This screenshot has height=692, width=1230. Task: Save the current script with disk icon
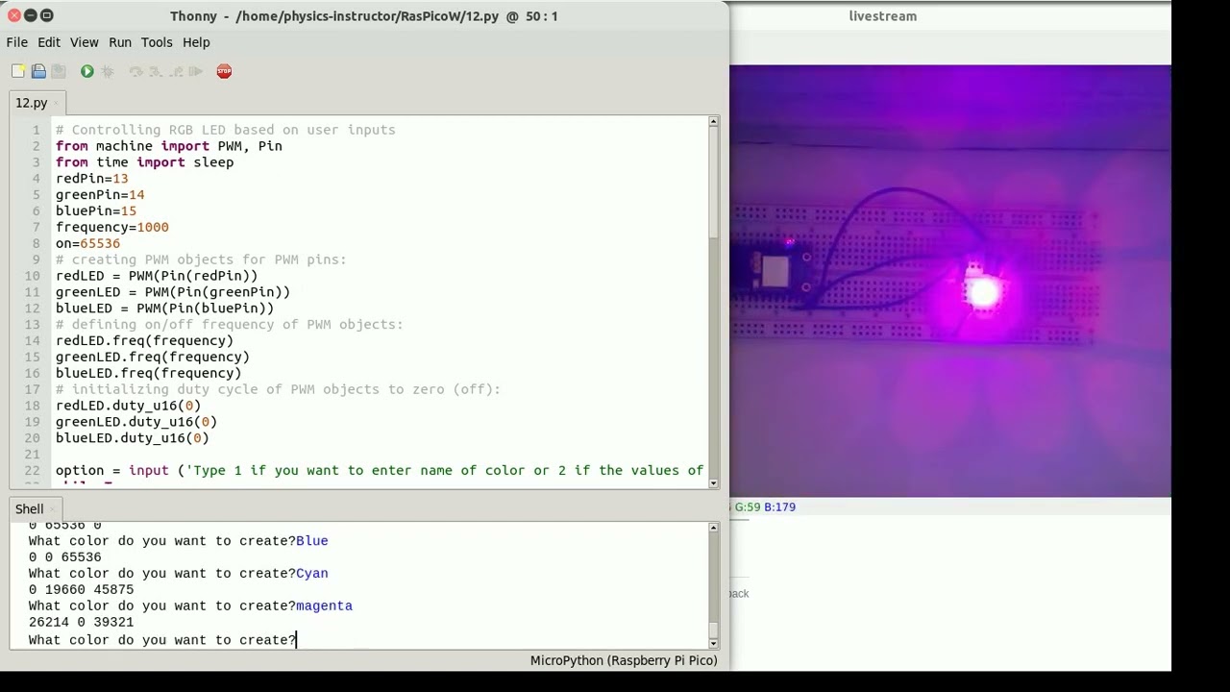point(59,71)
